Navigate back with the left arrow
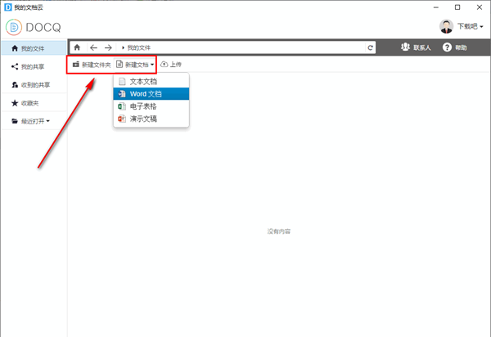This screenshot has width=491, height=337. (93, 47)
